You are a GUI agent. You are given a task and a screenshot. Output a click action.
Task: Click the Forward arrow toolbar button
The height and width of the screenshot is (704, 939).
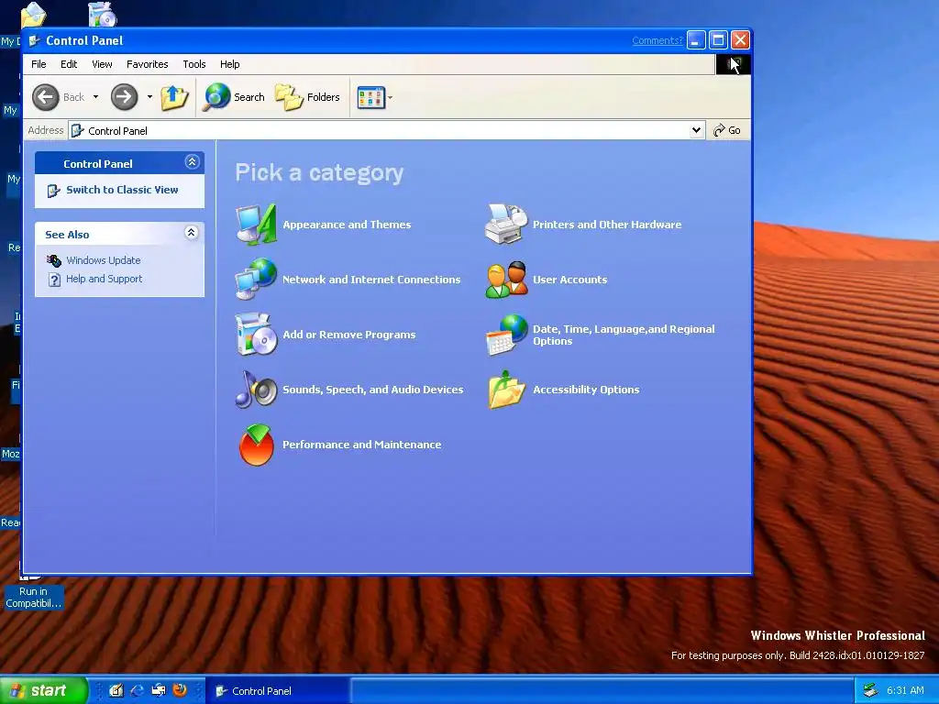(125, 97)
